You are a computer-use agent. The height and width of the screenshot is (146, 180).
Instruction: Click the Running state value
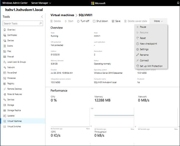54,36
